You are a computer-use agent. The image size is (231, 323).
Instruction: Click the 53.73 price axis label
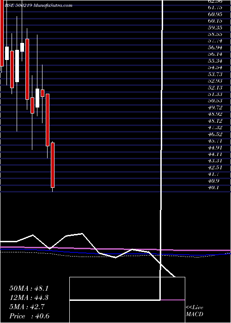215,74
